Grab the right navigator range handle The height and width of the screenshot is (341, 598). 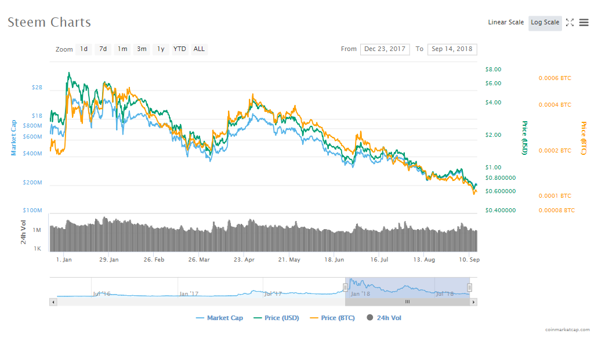pyautogui.click(x=469, y=288)
